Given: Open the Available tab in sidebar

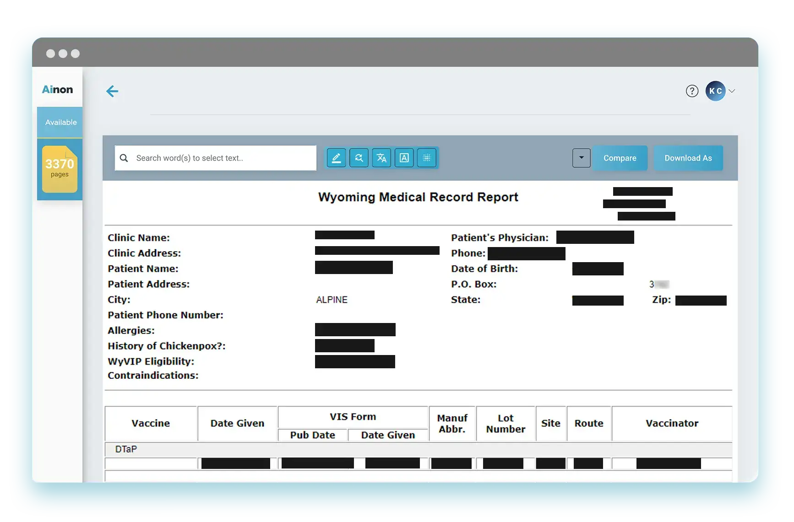Looking at the screenshot, I should (60, 123).
